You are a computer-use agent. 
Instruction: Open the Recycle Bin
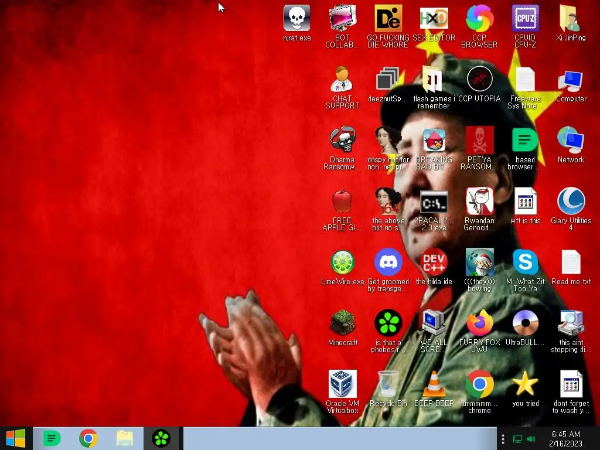point(388,383)
